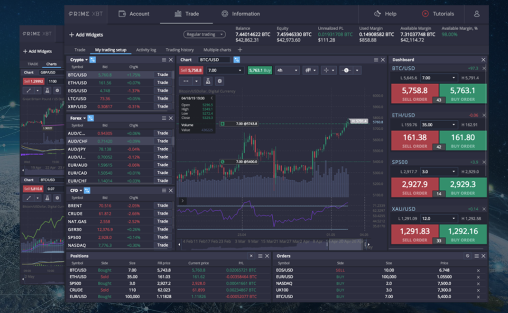The image size is (508, 313).
Task: Click the red Sell 5,758.8 chart button
Action: pyautogui.click(x=192, y=70)
